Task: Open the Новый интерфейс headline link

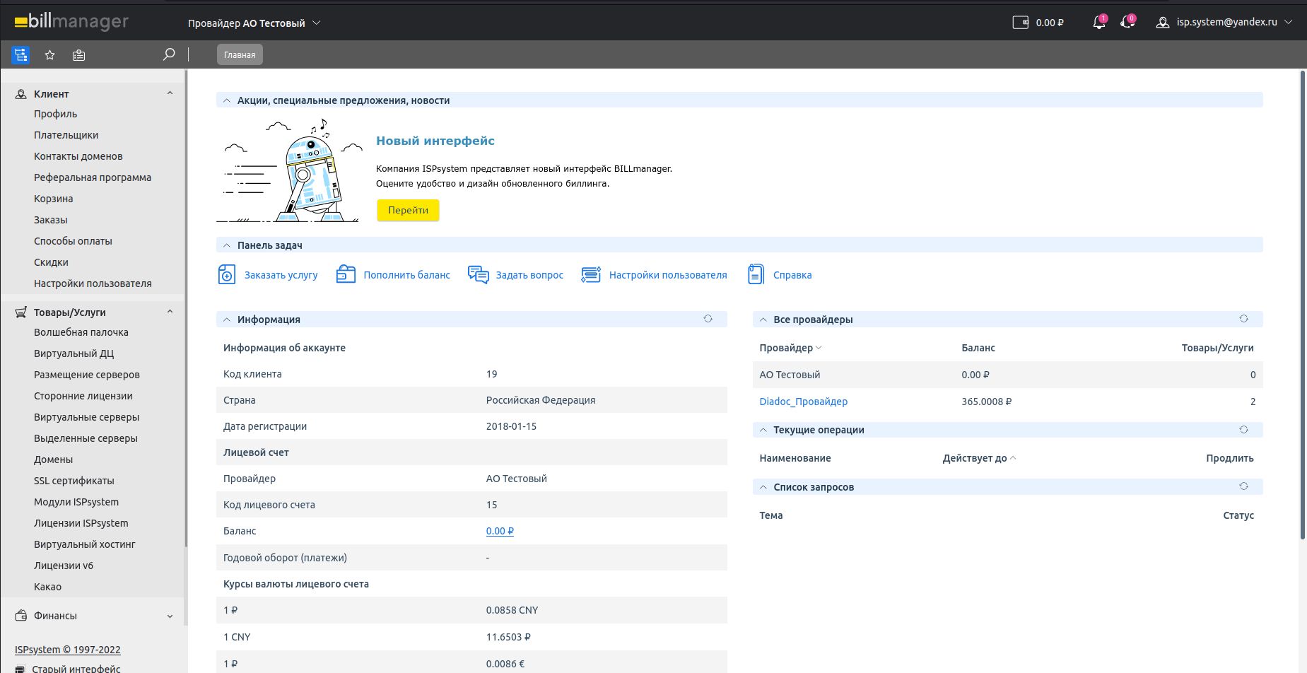Action: pyautogui.click(x=435, y=141)
